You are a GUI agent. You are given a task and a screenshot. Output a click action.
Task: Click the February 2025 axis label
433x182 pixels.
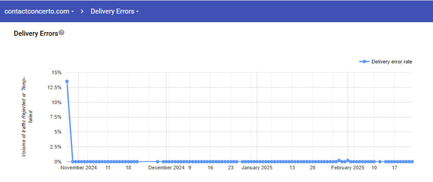(x=347, y=168)
